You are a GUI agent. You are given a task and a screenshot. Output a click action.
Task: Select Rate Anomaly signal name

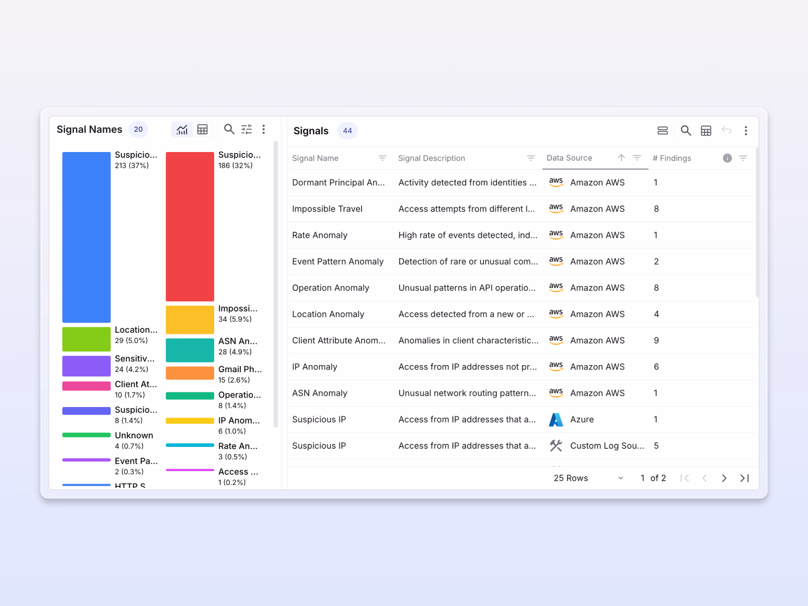[320, 235]
